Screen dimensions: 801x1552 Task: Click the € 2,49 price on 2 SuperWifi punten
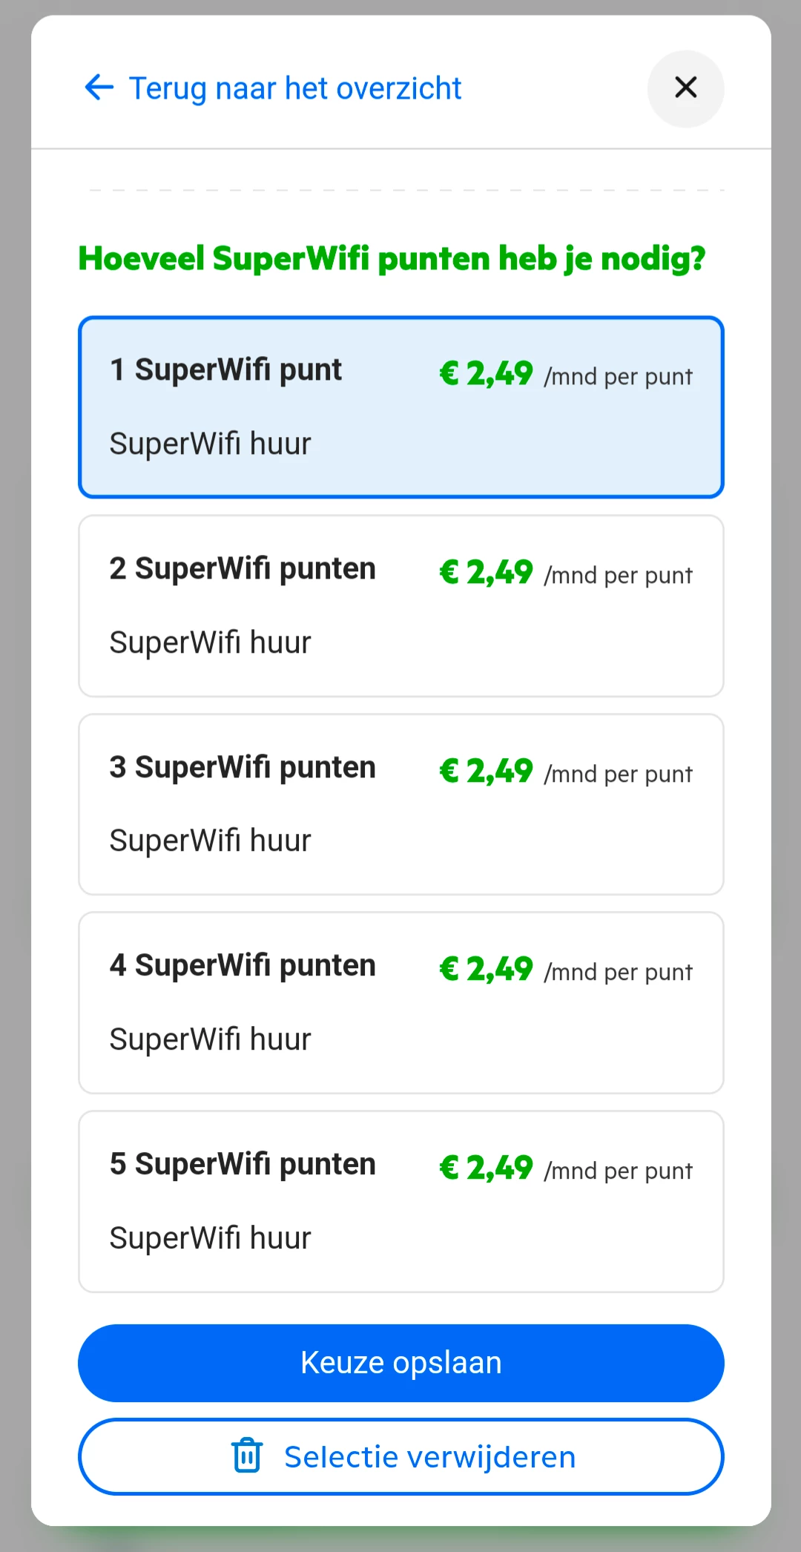click(x=487, y=572)
